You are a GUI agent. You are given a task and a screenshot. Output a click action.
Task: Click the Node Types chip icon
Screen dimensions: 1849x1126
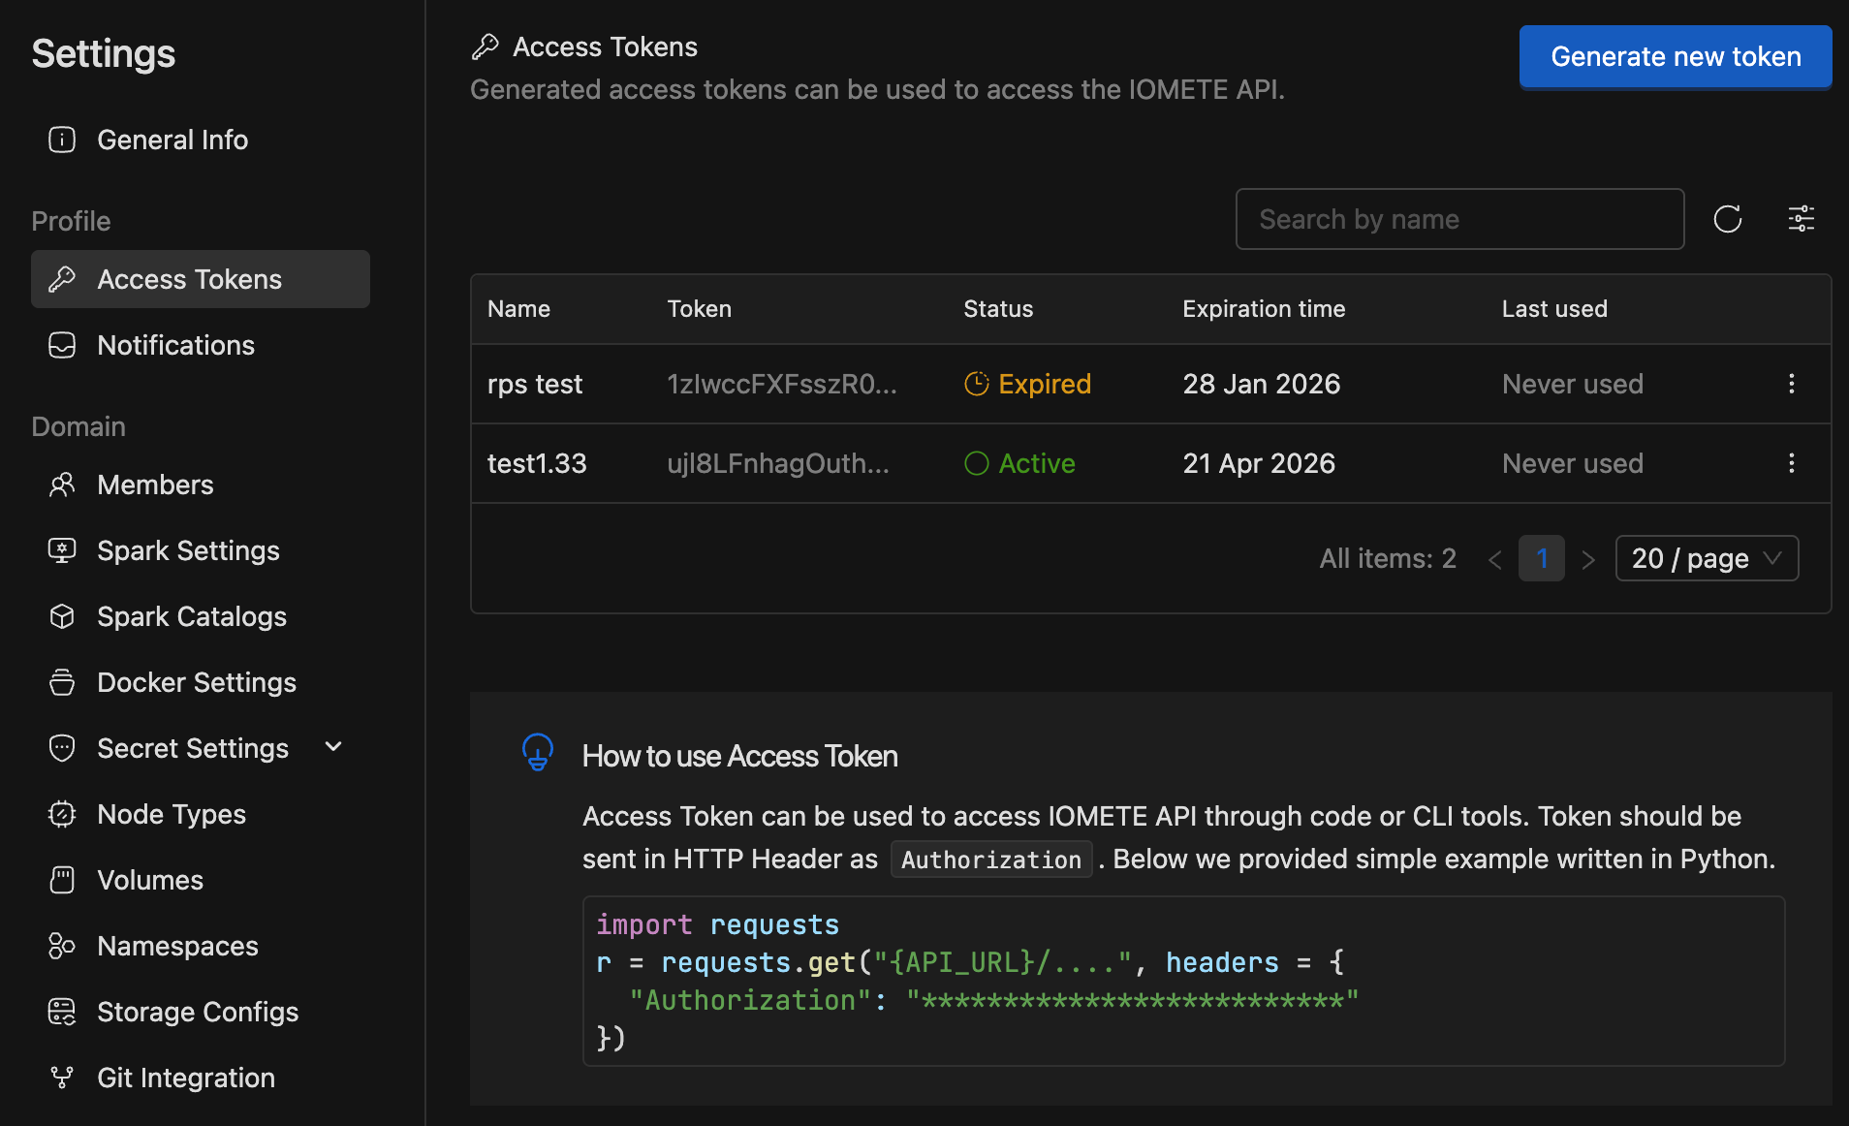(x=62, y=814)
